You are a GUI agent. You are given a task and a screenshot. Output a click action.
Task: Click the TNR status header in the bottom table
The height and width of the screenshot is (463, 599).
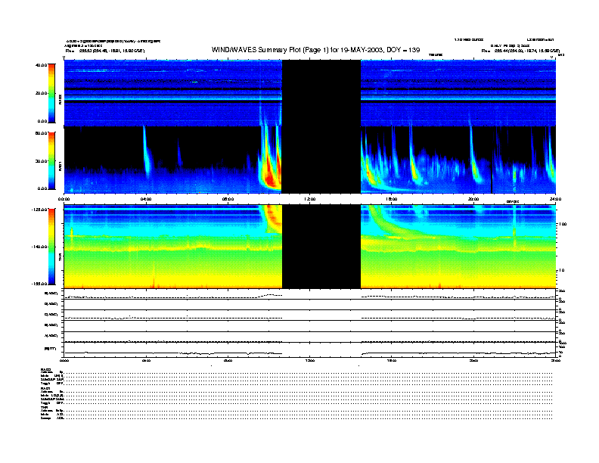(x=44, y=408)
